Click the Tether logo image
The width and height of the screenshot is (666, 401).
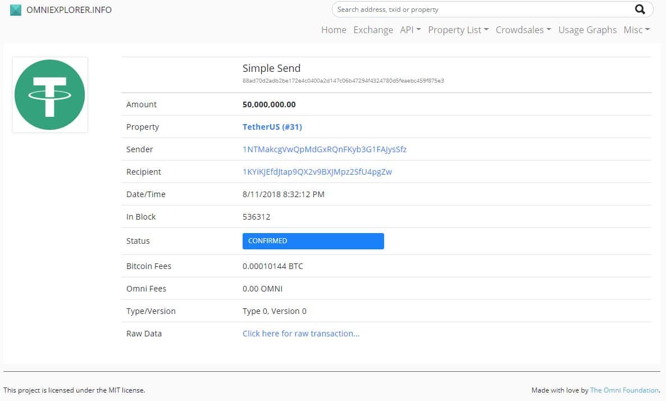tap(50, 95)
